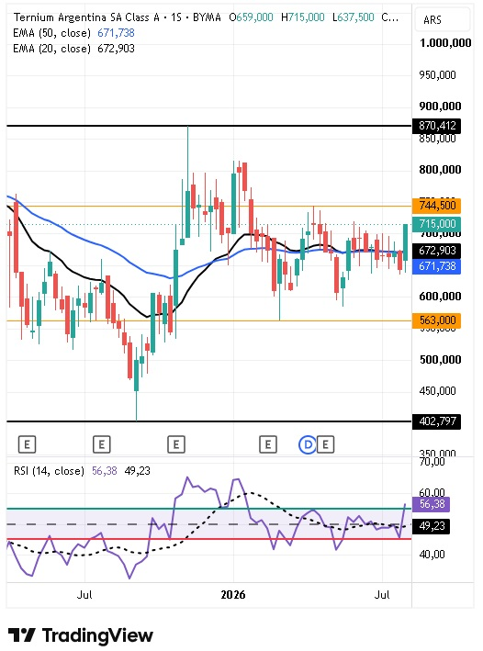Click the 672,903 EMA 20 price label

[436, 251]
